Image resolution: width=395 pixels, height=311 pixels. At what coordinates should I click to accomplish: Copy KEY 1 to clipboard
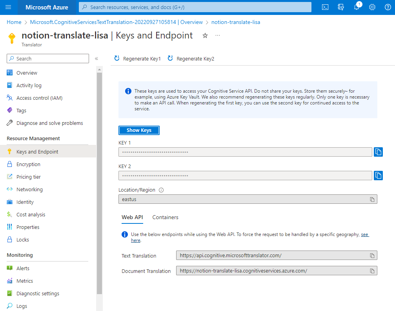click(x=378, y=152)
